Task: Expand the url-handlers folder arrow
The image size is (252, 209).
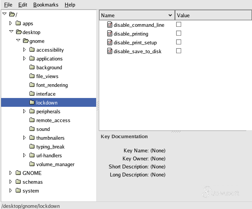Action: (25, 155)
